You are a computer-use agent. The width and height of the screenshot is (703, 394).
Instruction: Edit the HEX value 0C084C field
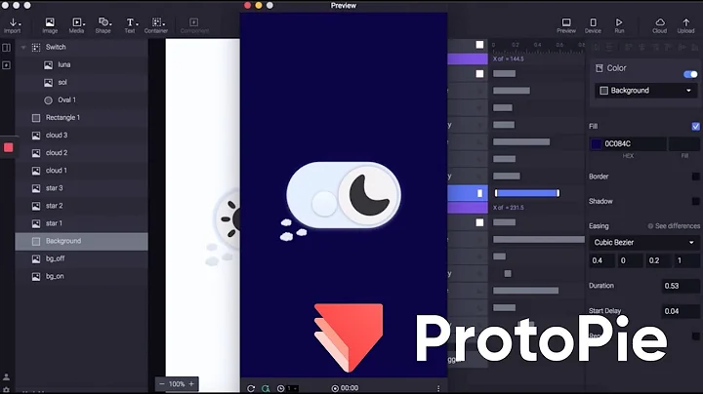pos(634,143)
